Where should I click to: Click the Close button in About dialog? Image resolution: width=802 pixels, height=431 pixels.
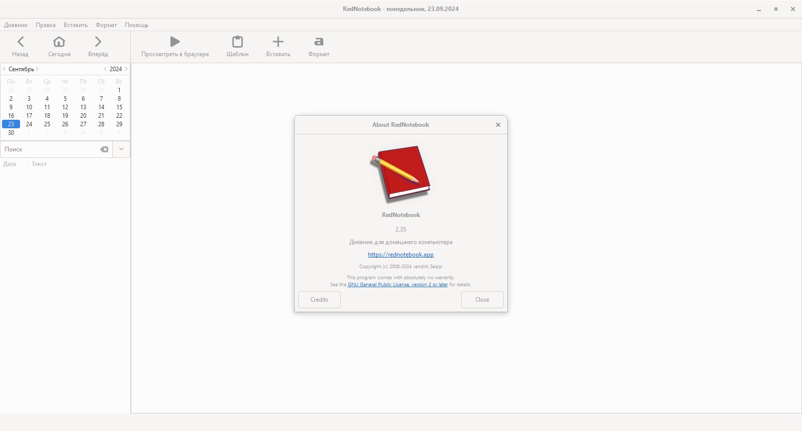pos(482,300)
